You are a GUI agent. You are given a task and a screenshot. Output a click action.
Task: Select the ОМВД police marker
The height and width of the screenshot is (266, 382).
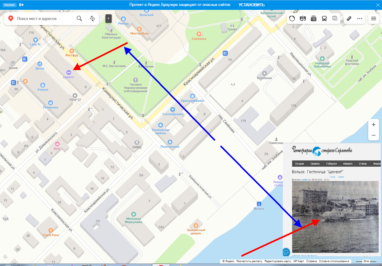pyautogui.click(x=137, y=143)
